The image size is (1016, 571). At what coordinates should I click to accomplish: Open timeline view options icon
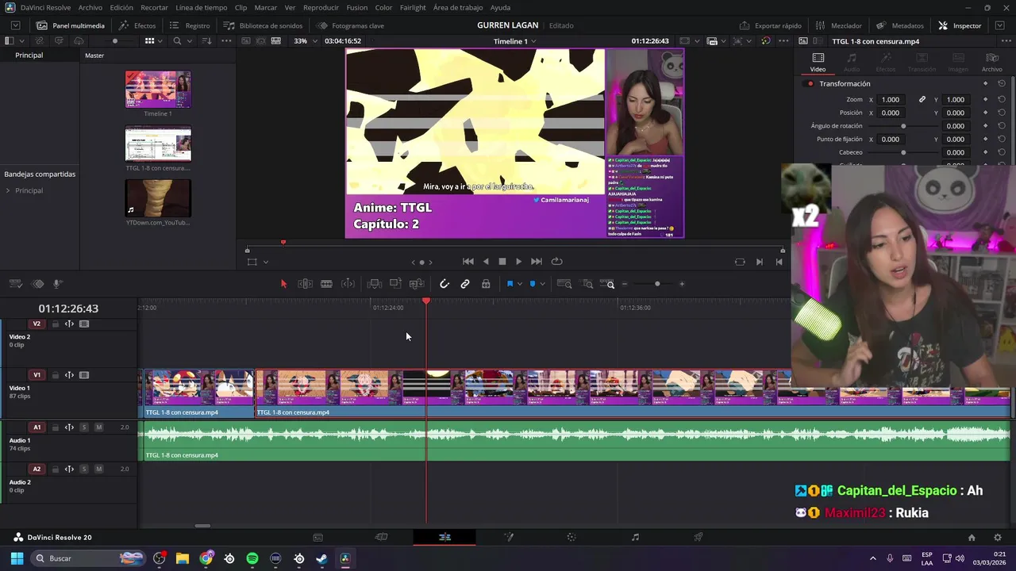(15, 284)
